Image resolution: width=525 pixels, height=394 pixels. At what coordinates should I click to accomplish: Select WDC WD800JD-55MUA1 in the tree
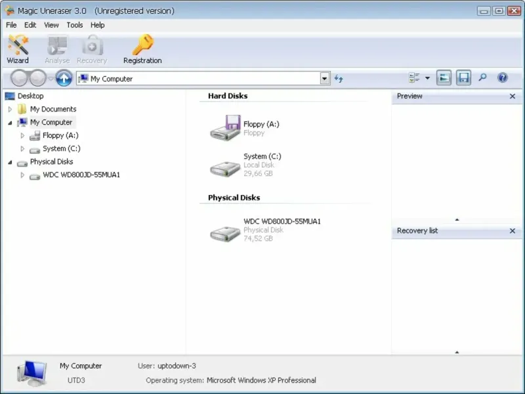click(x=81, y=175)
